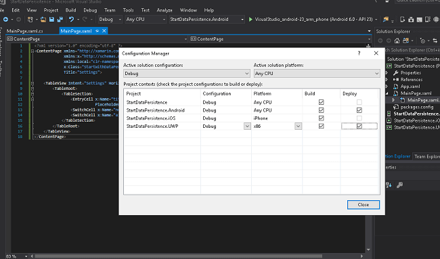This screenshot has width=440, height=259.
Task: Pin the MainPage.xaml tab
Action: pos(97,31)
